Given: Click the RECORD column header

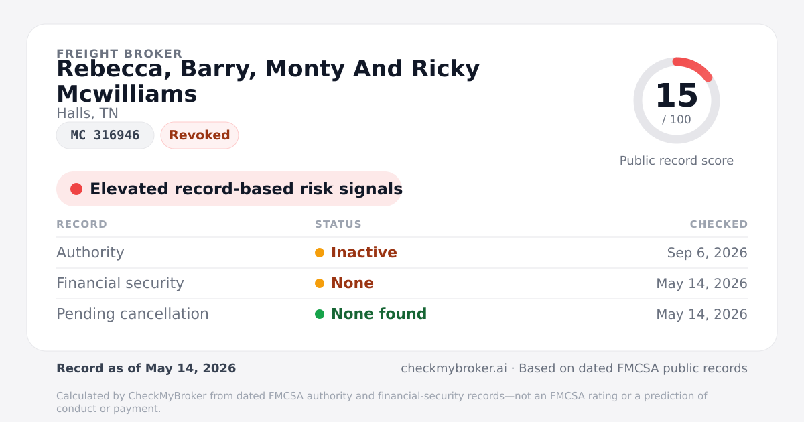Looking at the screenshot, I should coord(82,224).
